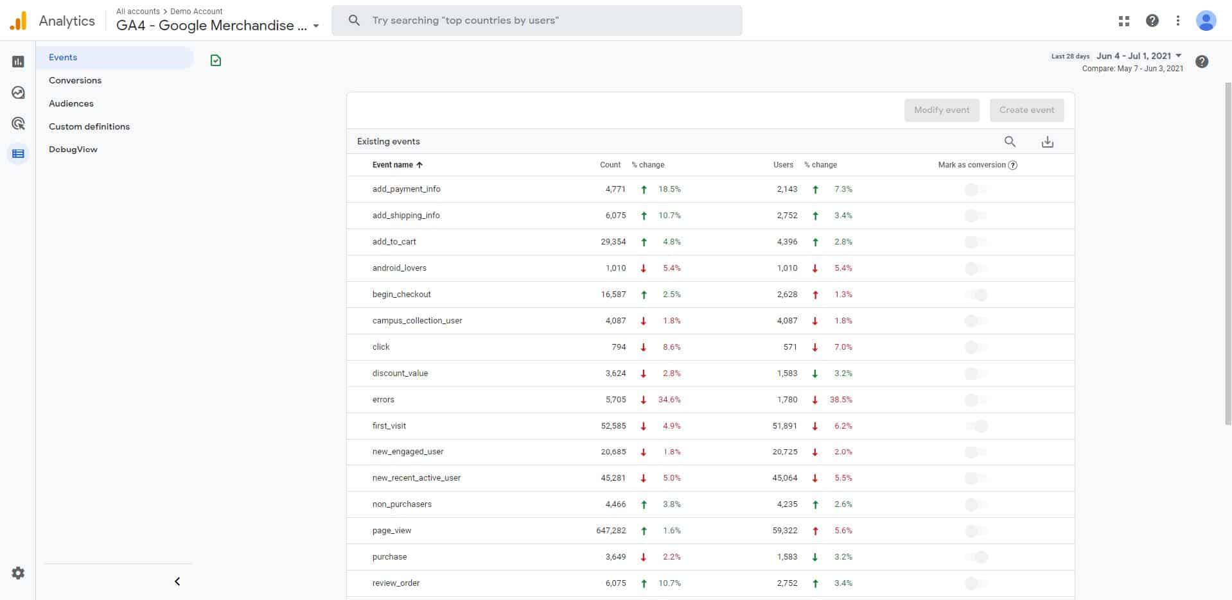Open the Help question mark in top bar

[x=1152, y=21]
